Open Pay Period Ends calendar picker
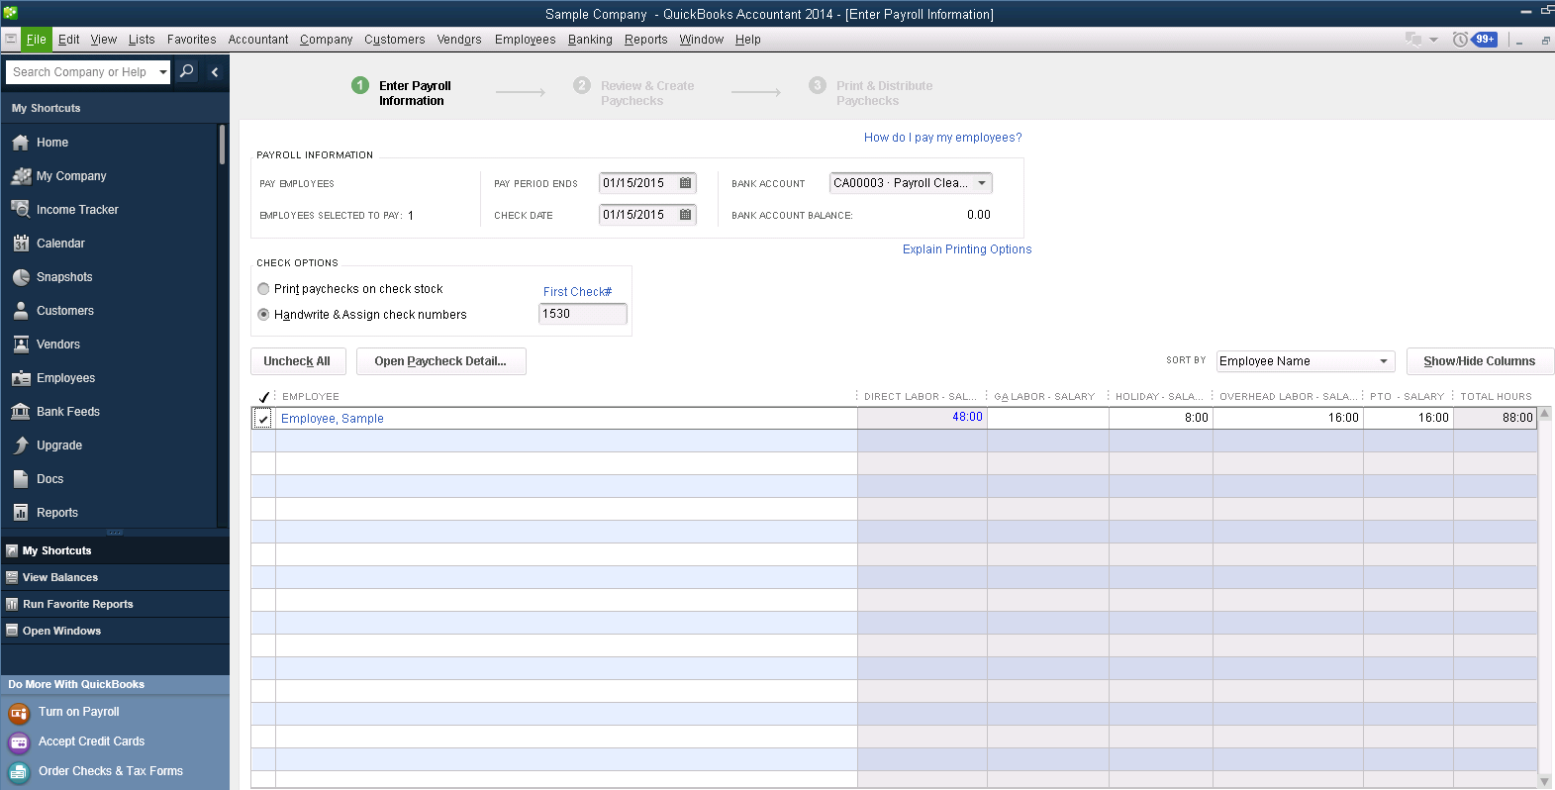1555x790 pixels. tap(685, 183)
